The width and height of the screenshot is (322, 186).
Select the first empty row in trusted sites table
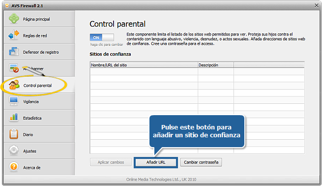pyautogui.click(x=197, y=71)
